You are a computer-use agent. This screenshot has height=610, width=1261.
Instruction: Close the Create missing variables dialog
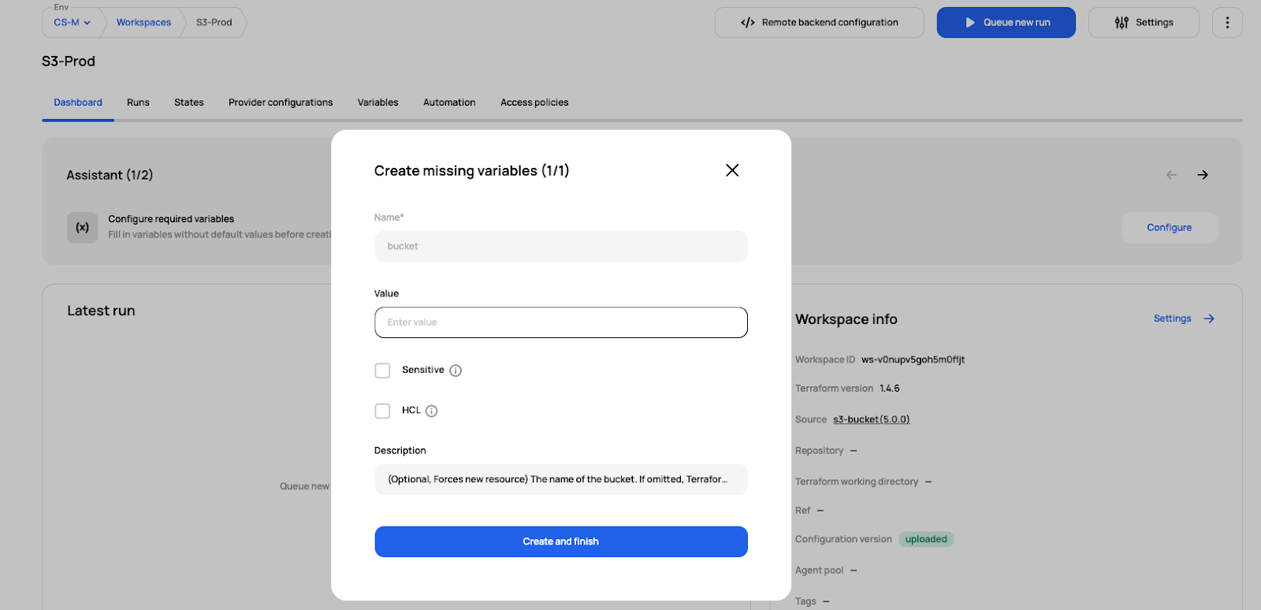[x=732, y=170]
